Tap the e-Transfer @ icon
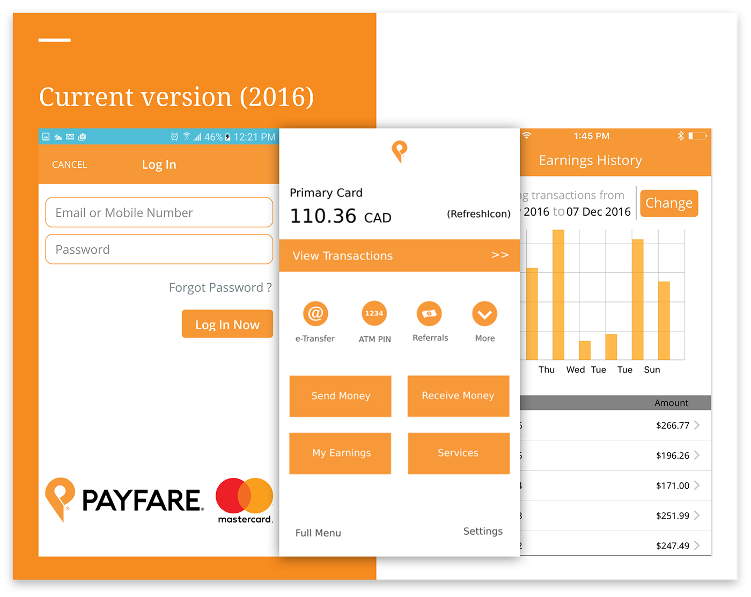 315,313
